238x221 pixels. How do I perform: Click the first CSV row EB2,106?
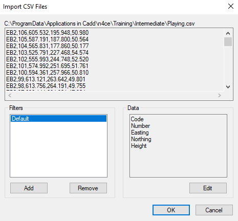(x=48, y=33)
